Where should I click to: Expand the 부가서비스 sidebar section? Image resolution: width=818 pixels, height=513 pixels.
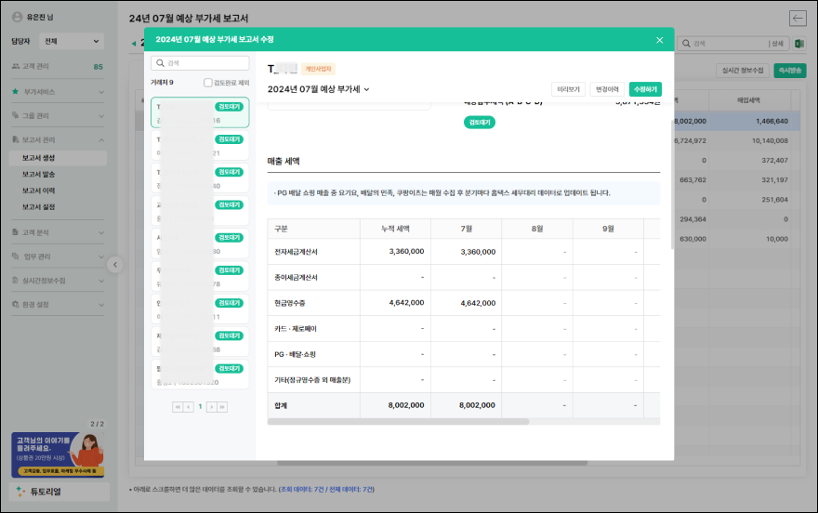(58, 92)
